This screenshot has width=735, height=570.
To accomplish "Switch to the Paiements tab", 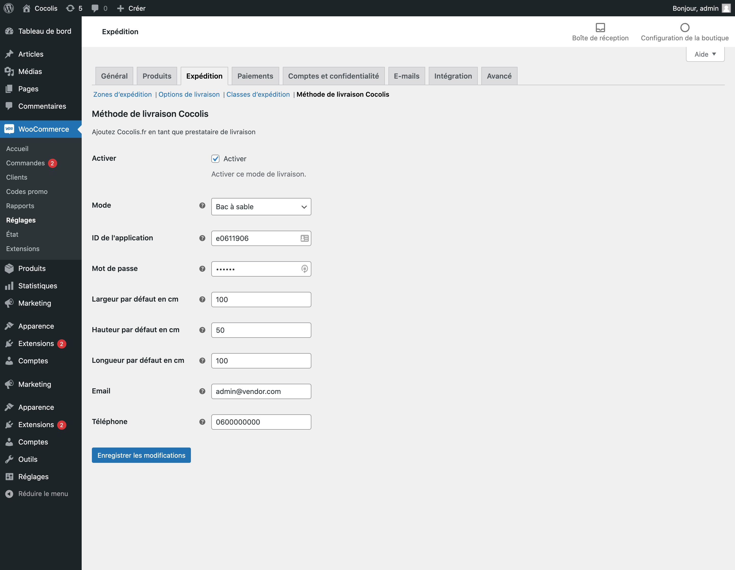I will pos(255,76).
